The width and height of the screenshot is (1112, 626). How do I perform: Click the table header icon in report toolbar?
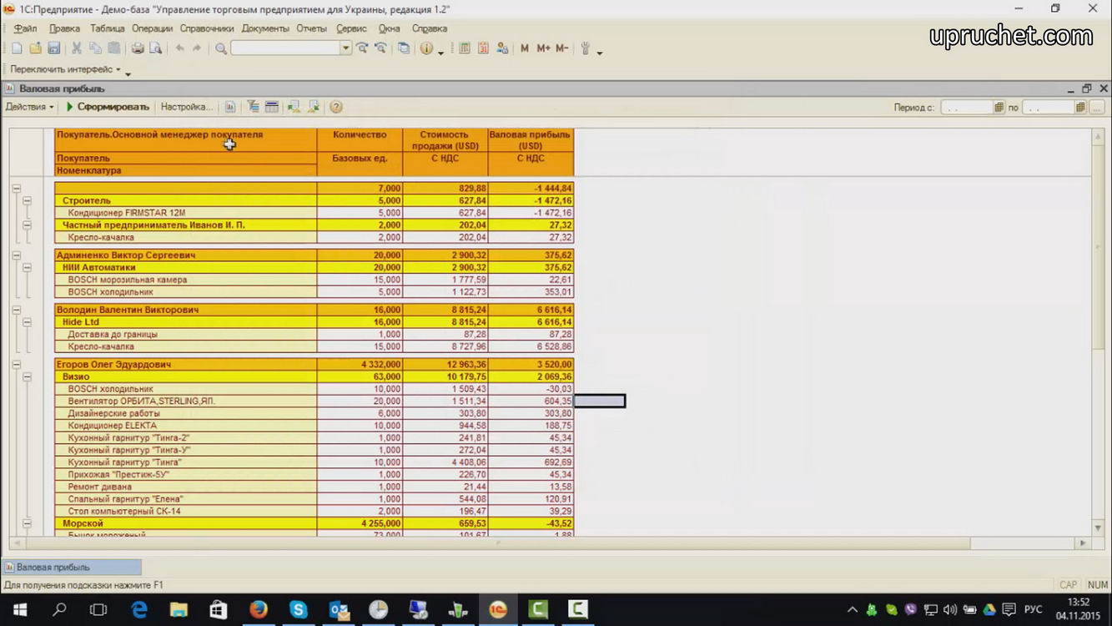[x=271, y=107]
